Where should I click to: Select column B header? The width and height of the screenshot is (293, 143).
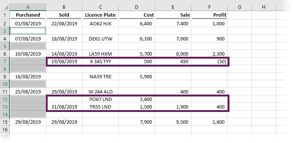(64, 7)
